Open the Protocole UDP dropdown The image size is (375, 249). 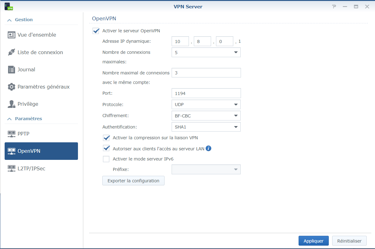coord(206,105)
